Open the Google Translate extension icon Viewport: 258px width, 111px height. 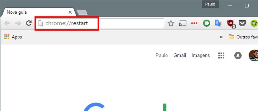pyautogui.click(x=218, y=23)
